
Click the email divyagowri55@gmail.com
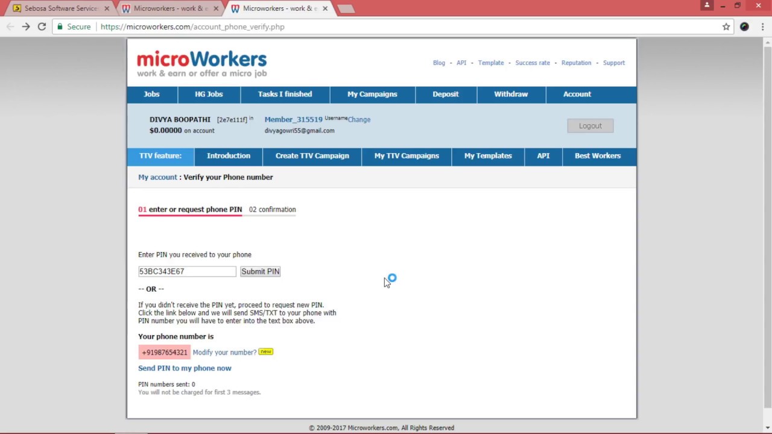point(299,131)
